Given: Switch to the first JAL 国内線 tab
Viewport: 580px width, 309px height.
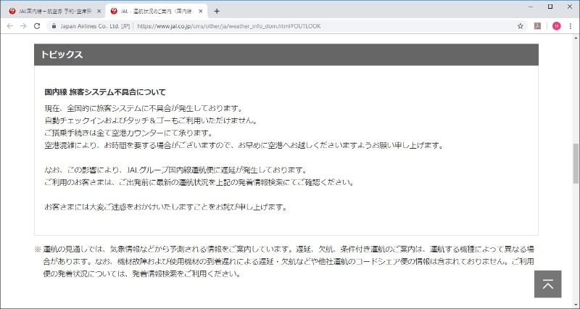Looking at the screenshot, I should (x=54, y=11).
